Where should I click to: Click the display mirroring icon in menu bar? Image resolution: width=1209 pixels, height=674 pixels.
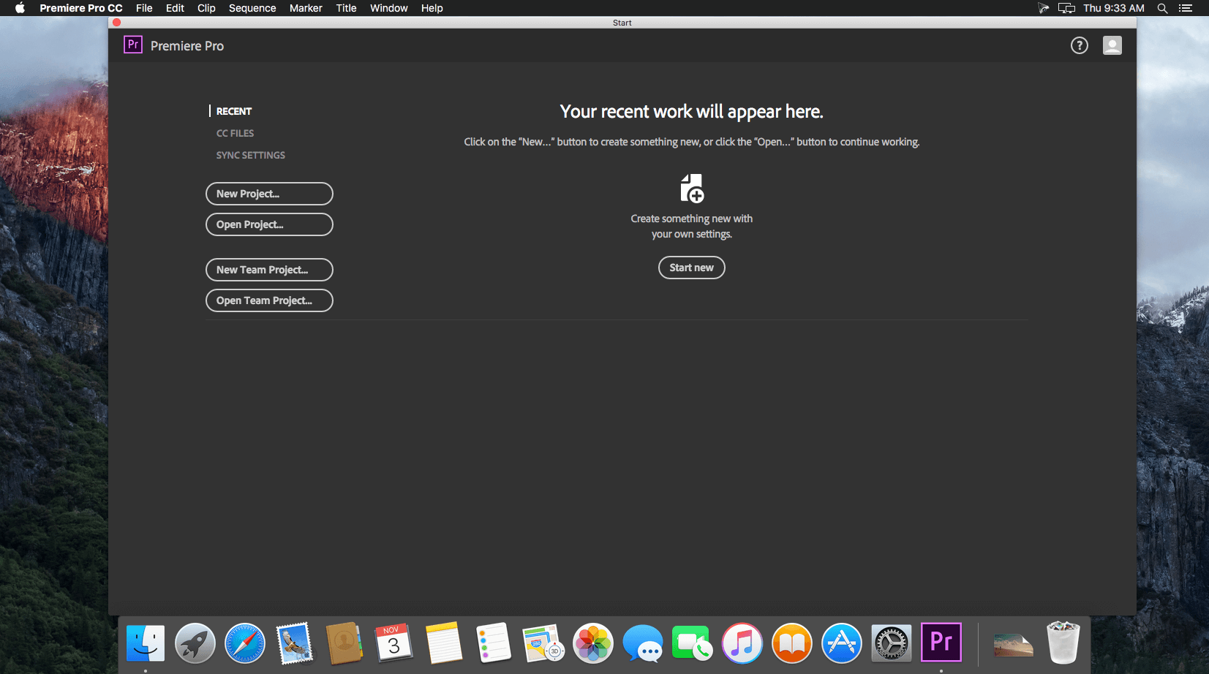click(1066, 8)
